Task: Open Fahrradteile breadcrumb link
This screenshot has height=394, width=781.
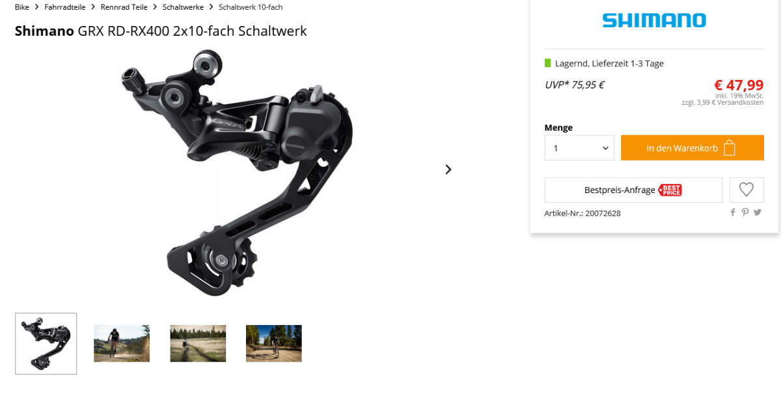Action: 65,7
